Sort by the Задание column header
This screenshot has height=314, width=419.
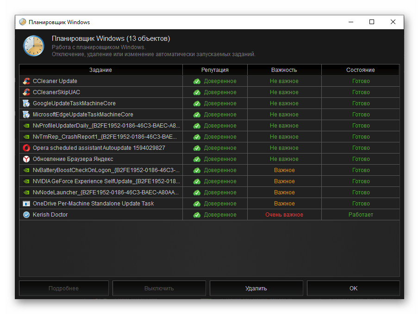click(101, 70)
